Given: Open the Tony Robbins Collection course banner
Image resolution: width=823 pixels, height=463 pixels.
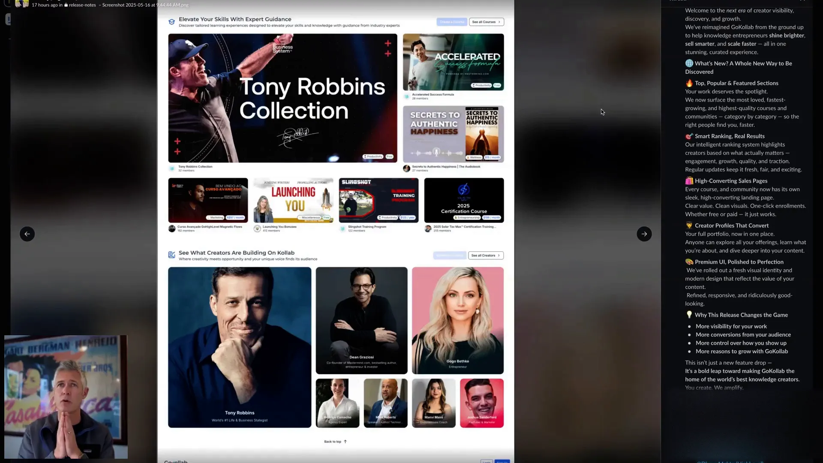Looking at the screenshot, I should point(282,98).
